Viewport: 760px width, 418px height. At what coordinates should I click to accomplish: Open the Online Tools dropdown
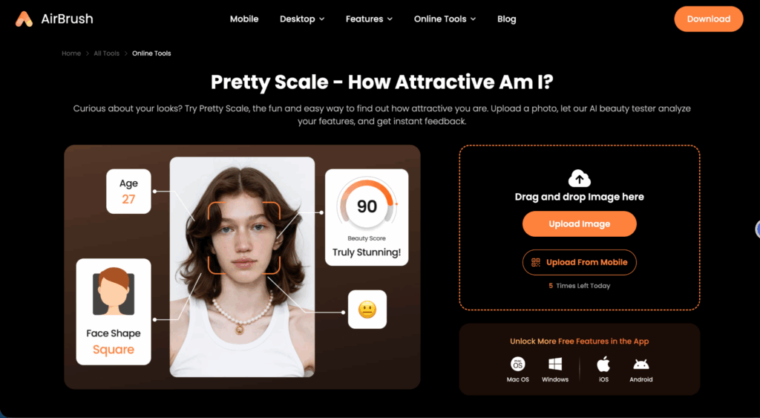(x=445, y=19)
